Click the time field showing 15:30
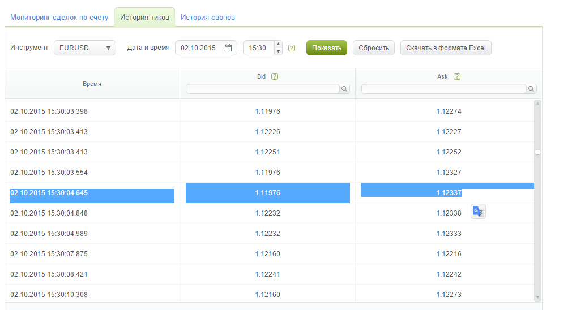568x310 pixels. pos(258,48)
